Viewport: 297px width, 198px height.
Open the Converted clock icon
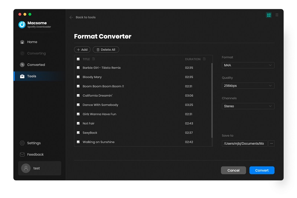point(22,65)
